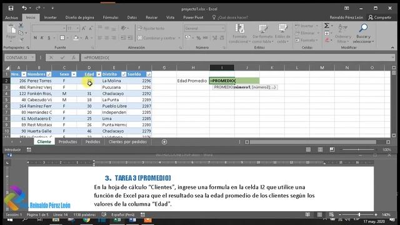Click the Cut scissors icon

click(x=21, y=25)
